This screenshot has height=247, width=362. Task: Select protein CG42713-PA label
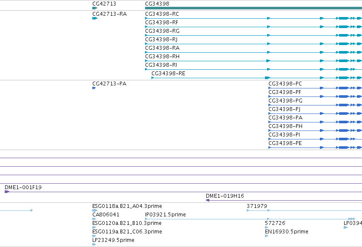point(109,84)
